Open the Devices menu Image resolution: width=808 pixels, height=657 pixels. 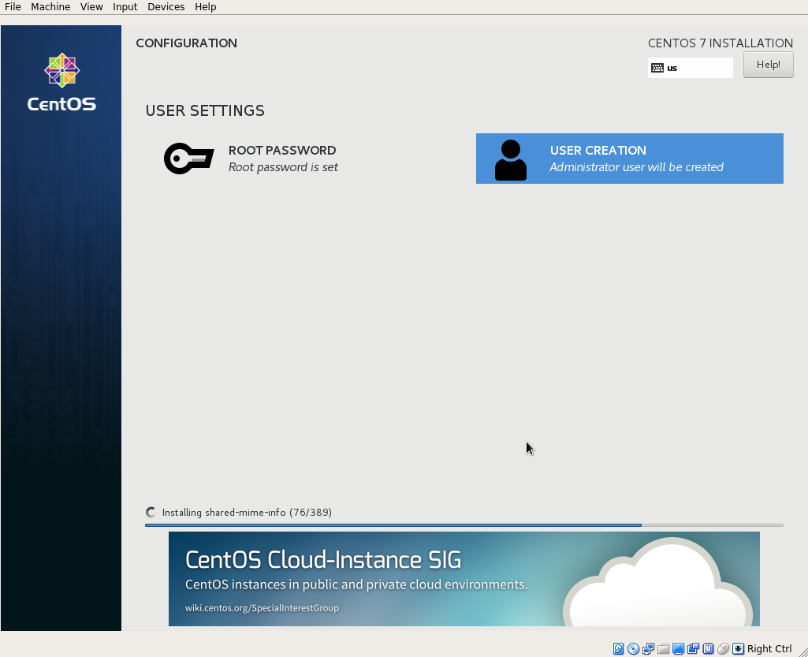[166, 6]
